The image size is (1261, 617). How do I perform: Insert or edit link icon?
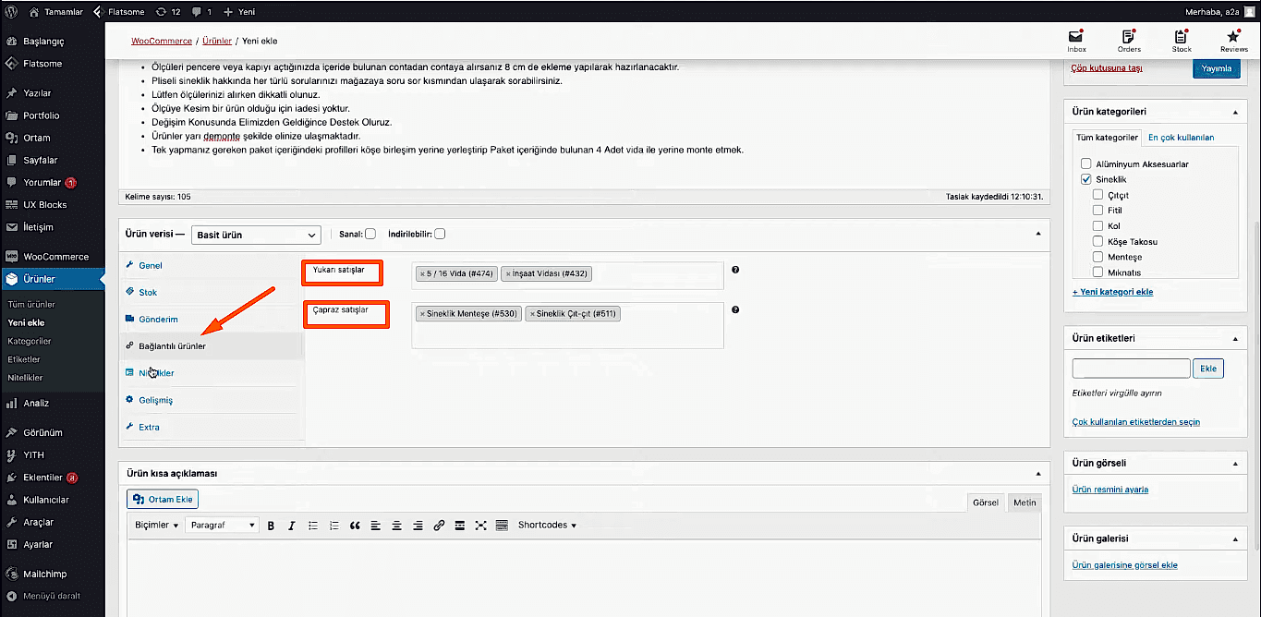[439, 525]
